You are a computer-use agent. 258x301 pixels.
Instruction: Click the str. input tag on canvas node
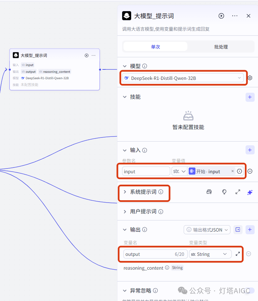(28, 65)
